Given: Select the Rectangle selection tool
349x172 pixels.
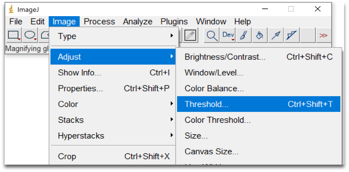Looking at the screenshot, I should pos(14,35).
